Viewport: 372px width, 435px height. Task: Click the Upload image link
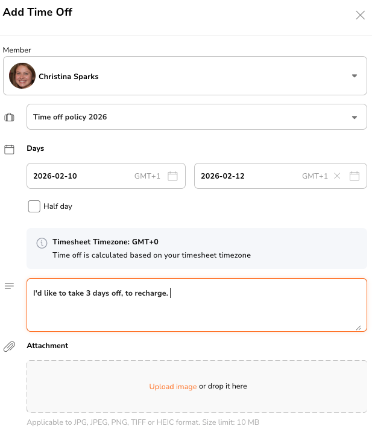tap(172, 387)
